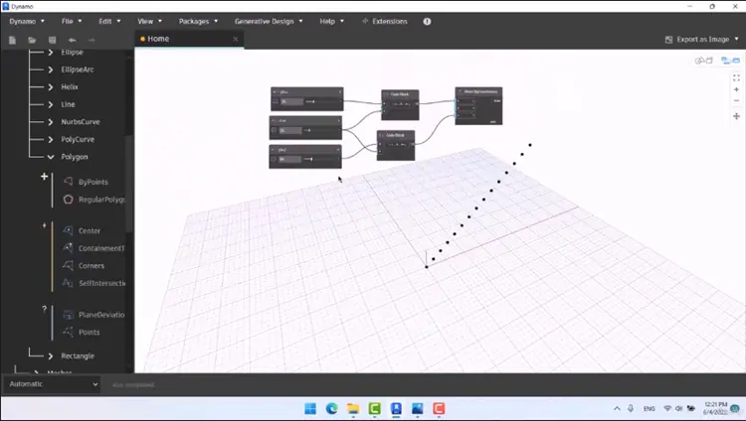Click the Zoom to Fit icon

point(736,77)
